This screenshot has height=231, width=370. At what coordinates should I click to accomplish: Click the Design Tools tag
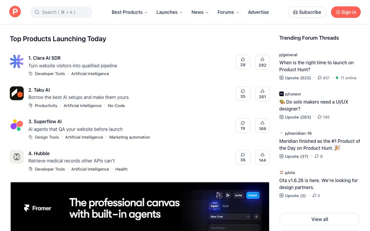[47, 137]
